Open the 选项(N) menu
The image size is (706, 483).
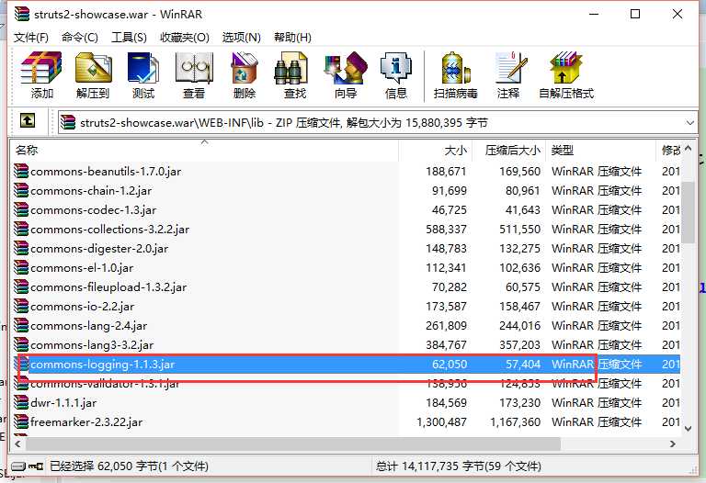(242, 38)
